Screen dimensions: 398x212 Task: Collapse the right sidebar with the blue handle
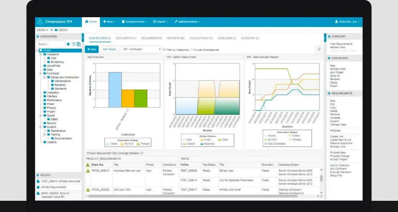coord(325,38)
